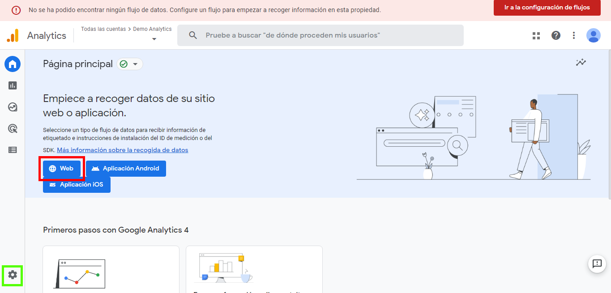Click the search magnifier icon
This screenshot has height=293, width=611.
coord(193,35)
